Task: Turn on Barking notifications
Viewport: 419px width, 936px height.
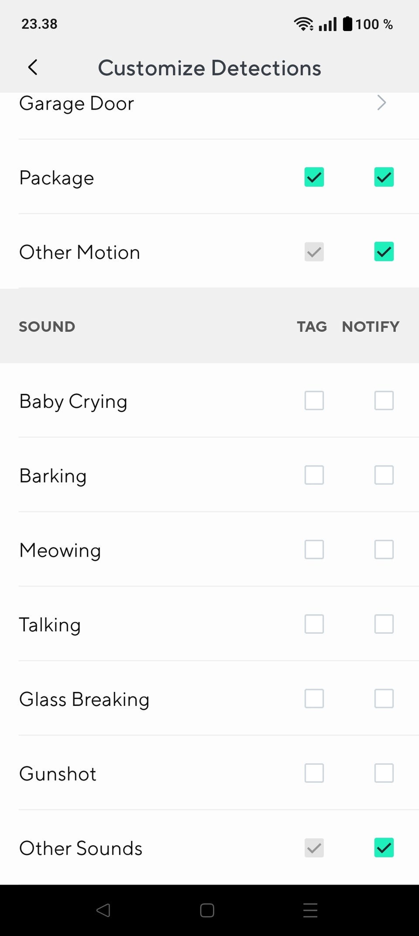Action: [384, 475]
